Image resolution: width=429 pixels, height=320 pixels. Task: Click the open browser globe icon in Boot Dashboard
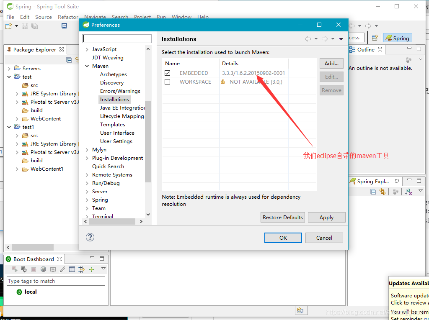click(43, 269)
